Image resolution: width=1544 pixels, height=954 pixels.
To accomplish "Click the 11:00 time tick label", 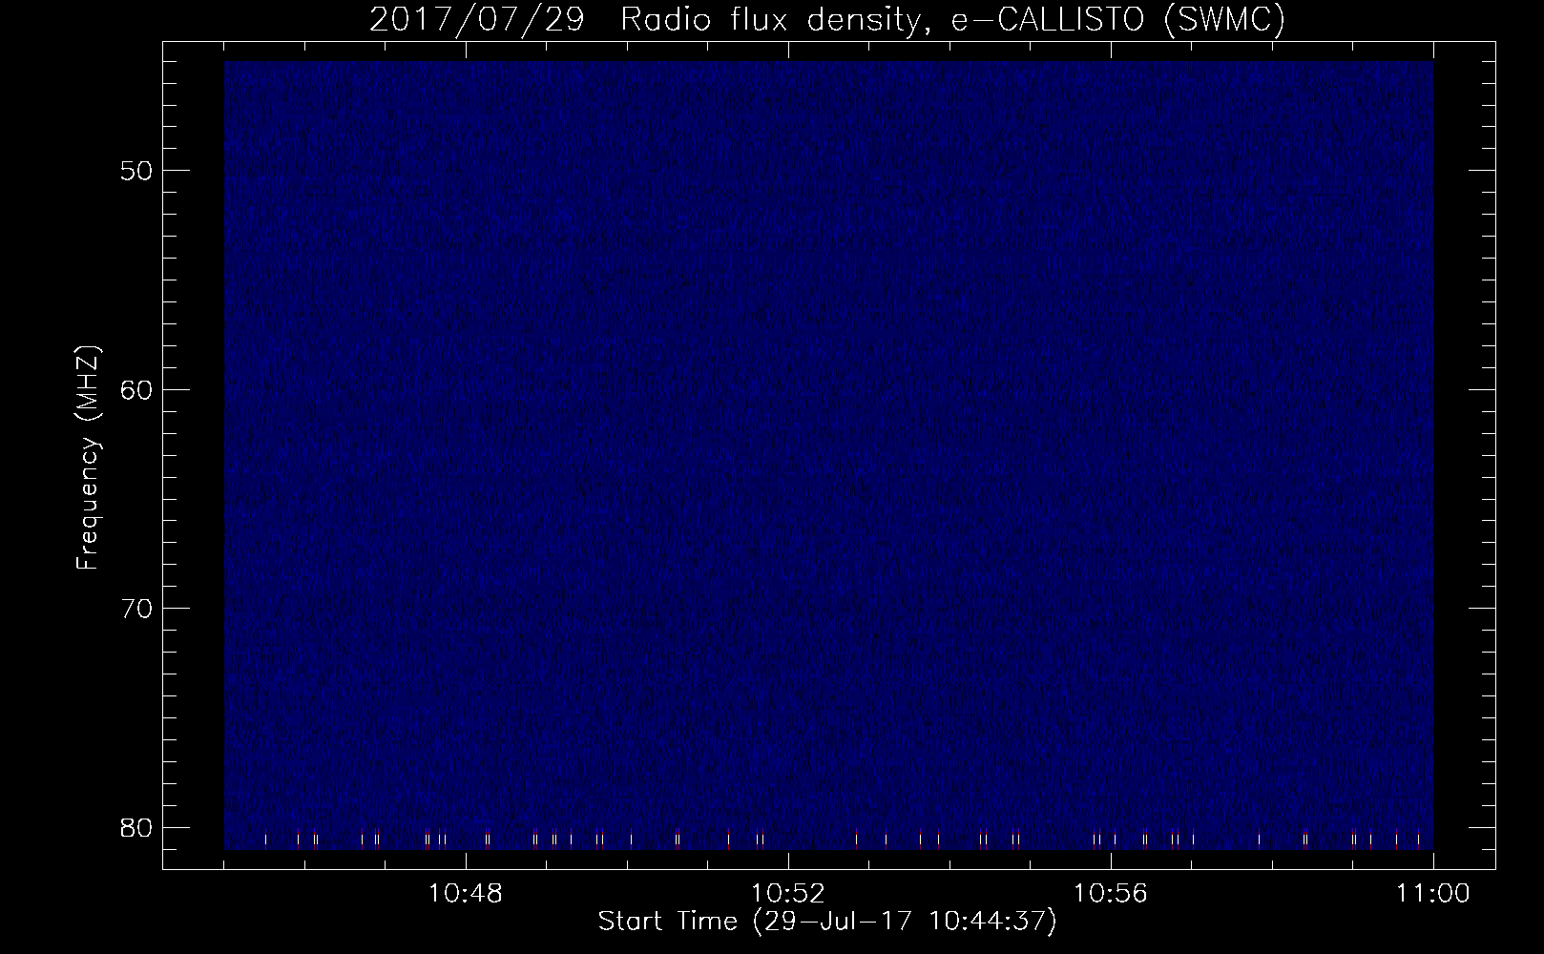I will (x=1433, y=894).
